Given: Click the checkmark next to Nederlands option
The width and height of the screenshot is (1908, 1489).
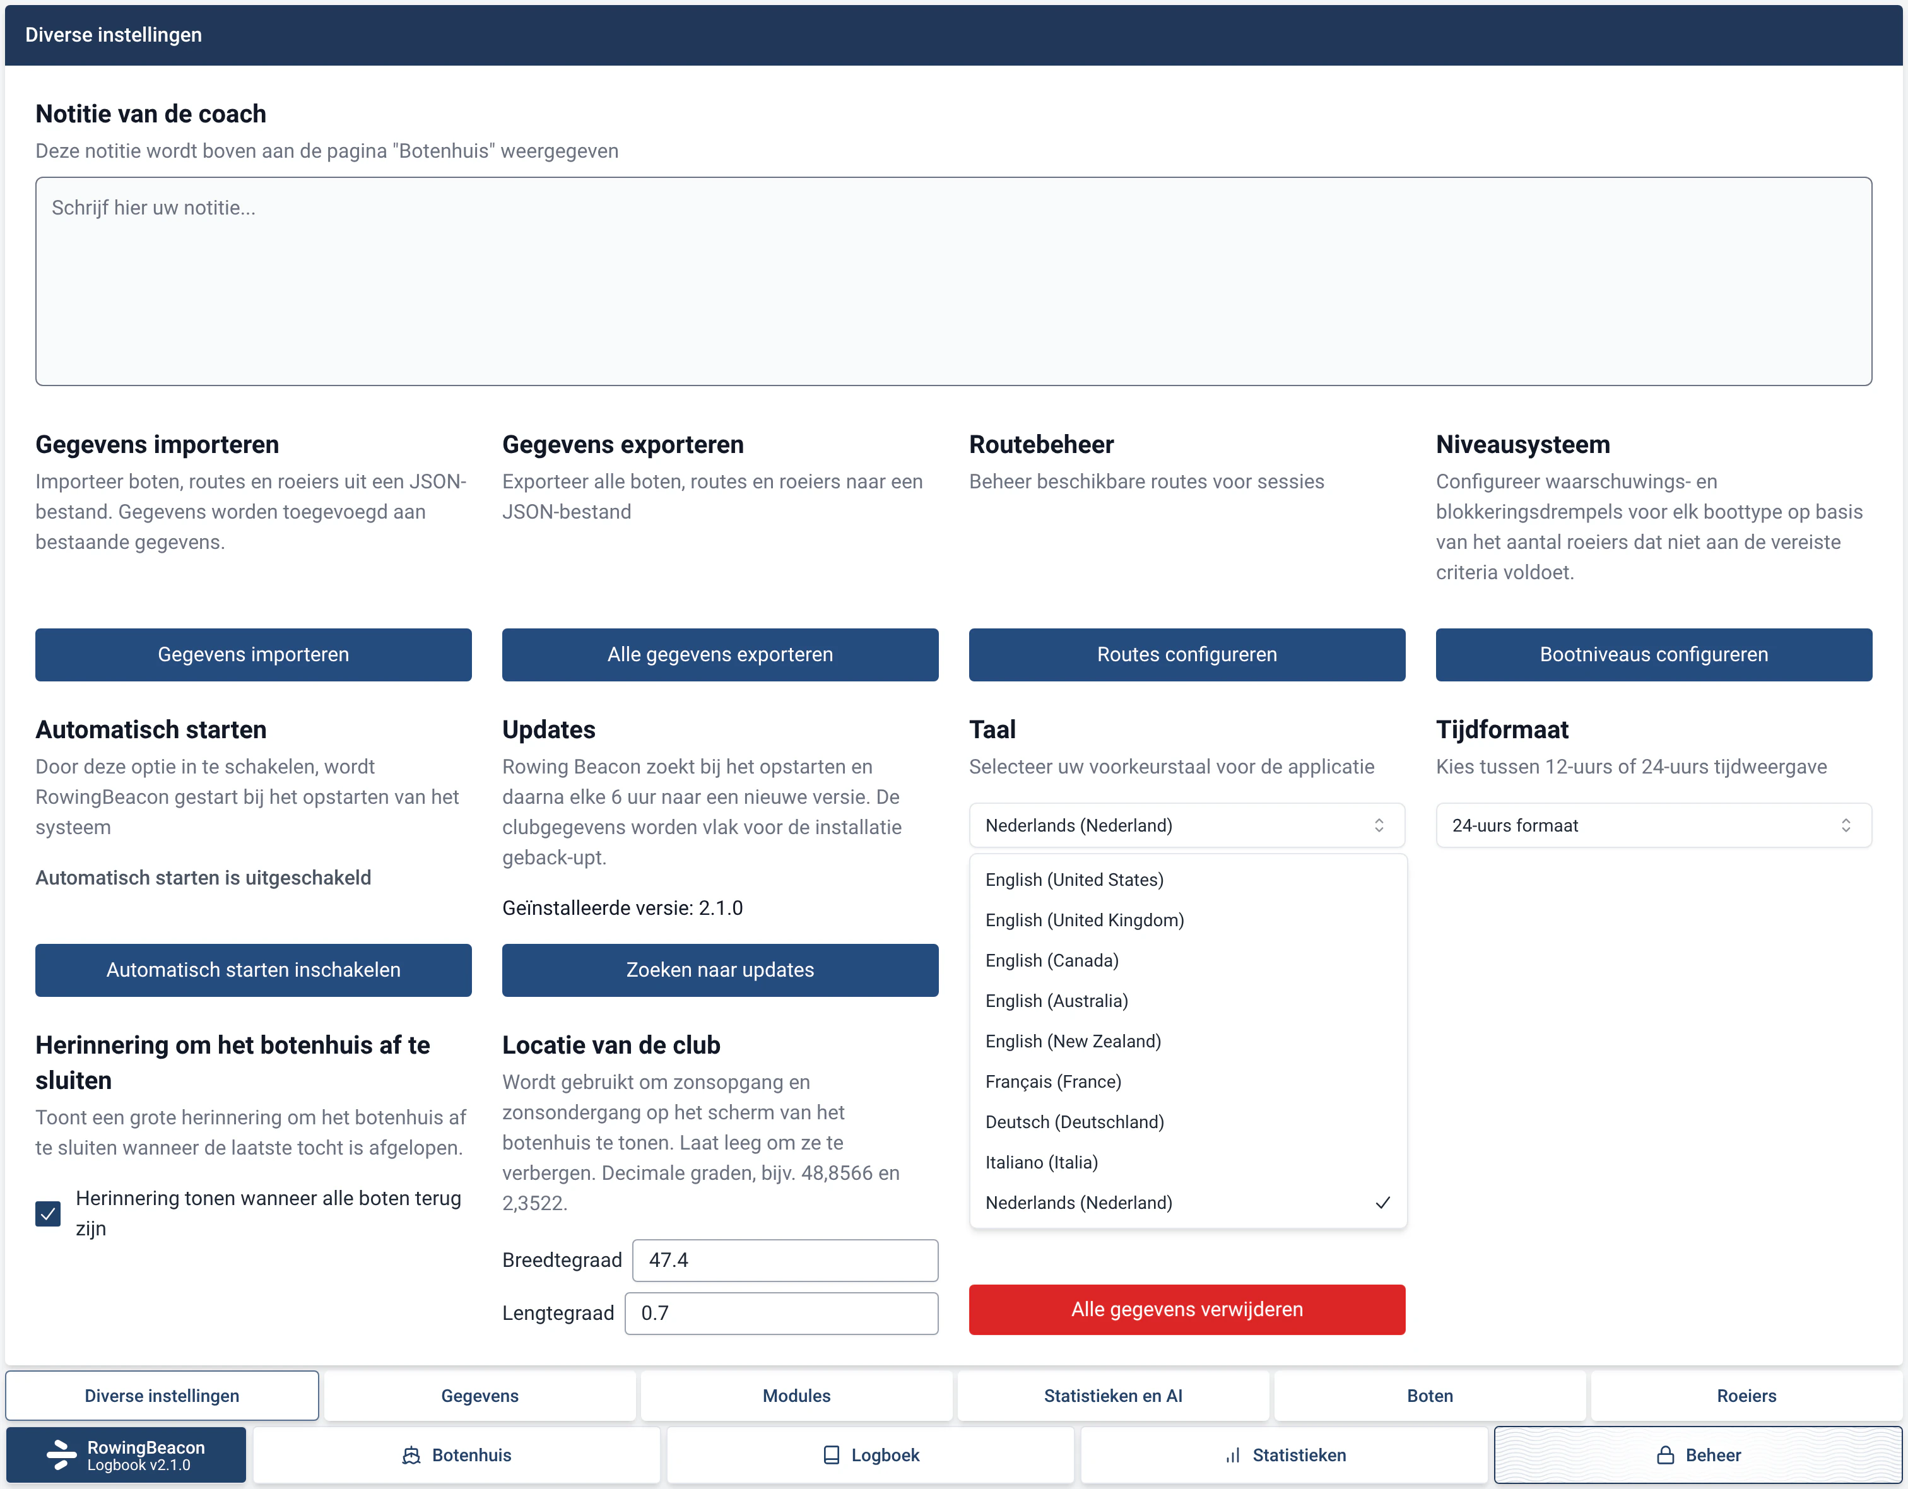Looking at the screenshot, I should coord(1382,1203).
